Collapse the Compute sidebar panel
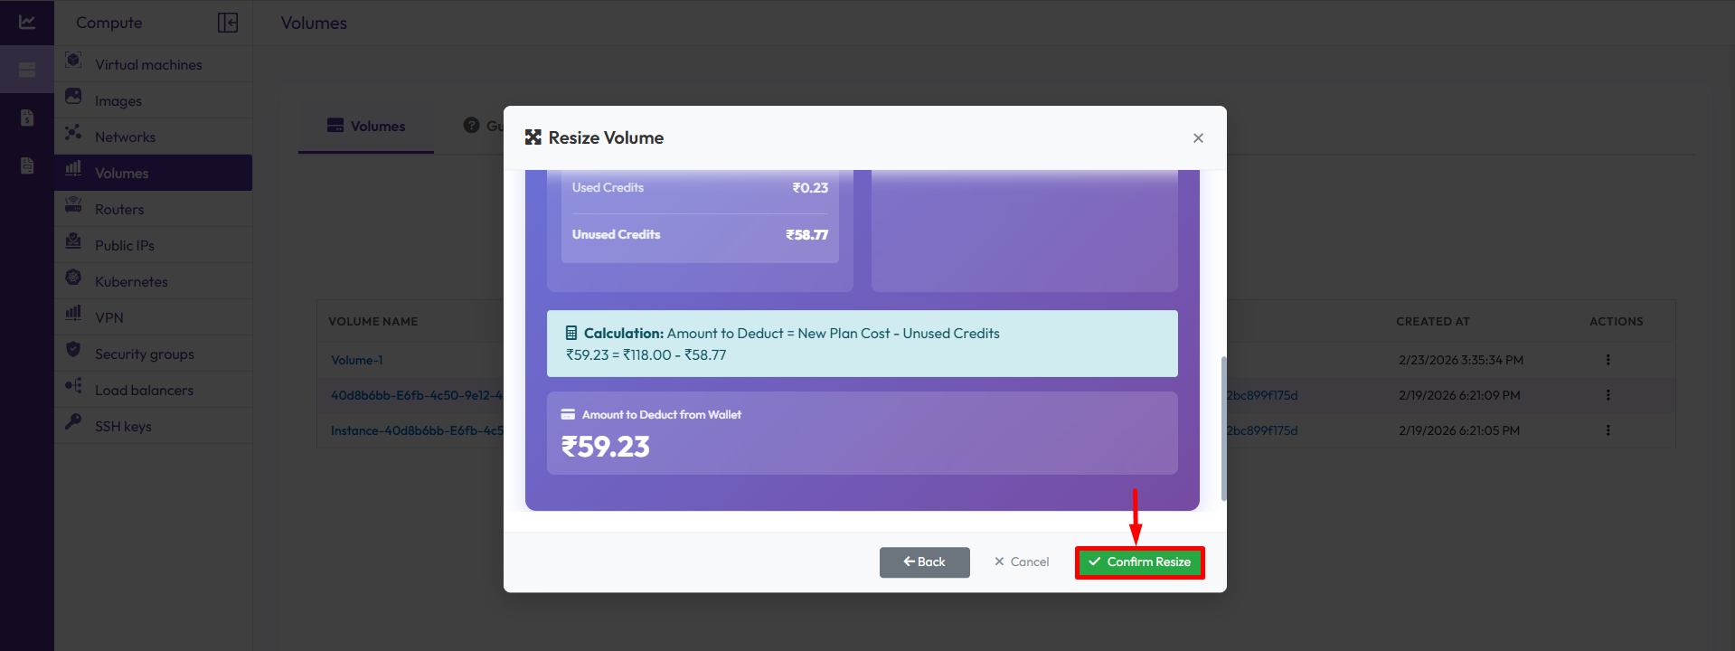The height and width of the screenshot is (651, 1735). coord(228,23)
